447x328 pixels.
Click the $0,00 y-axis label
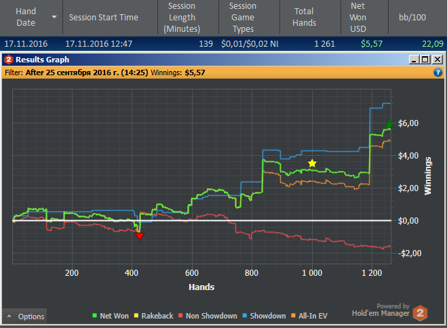click(x=408, y=221)
